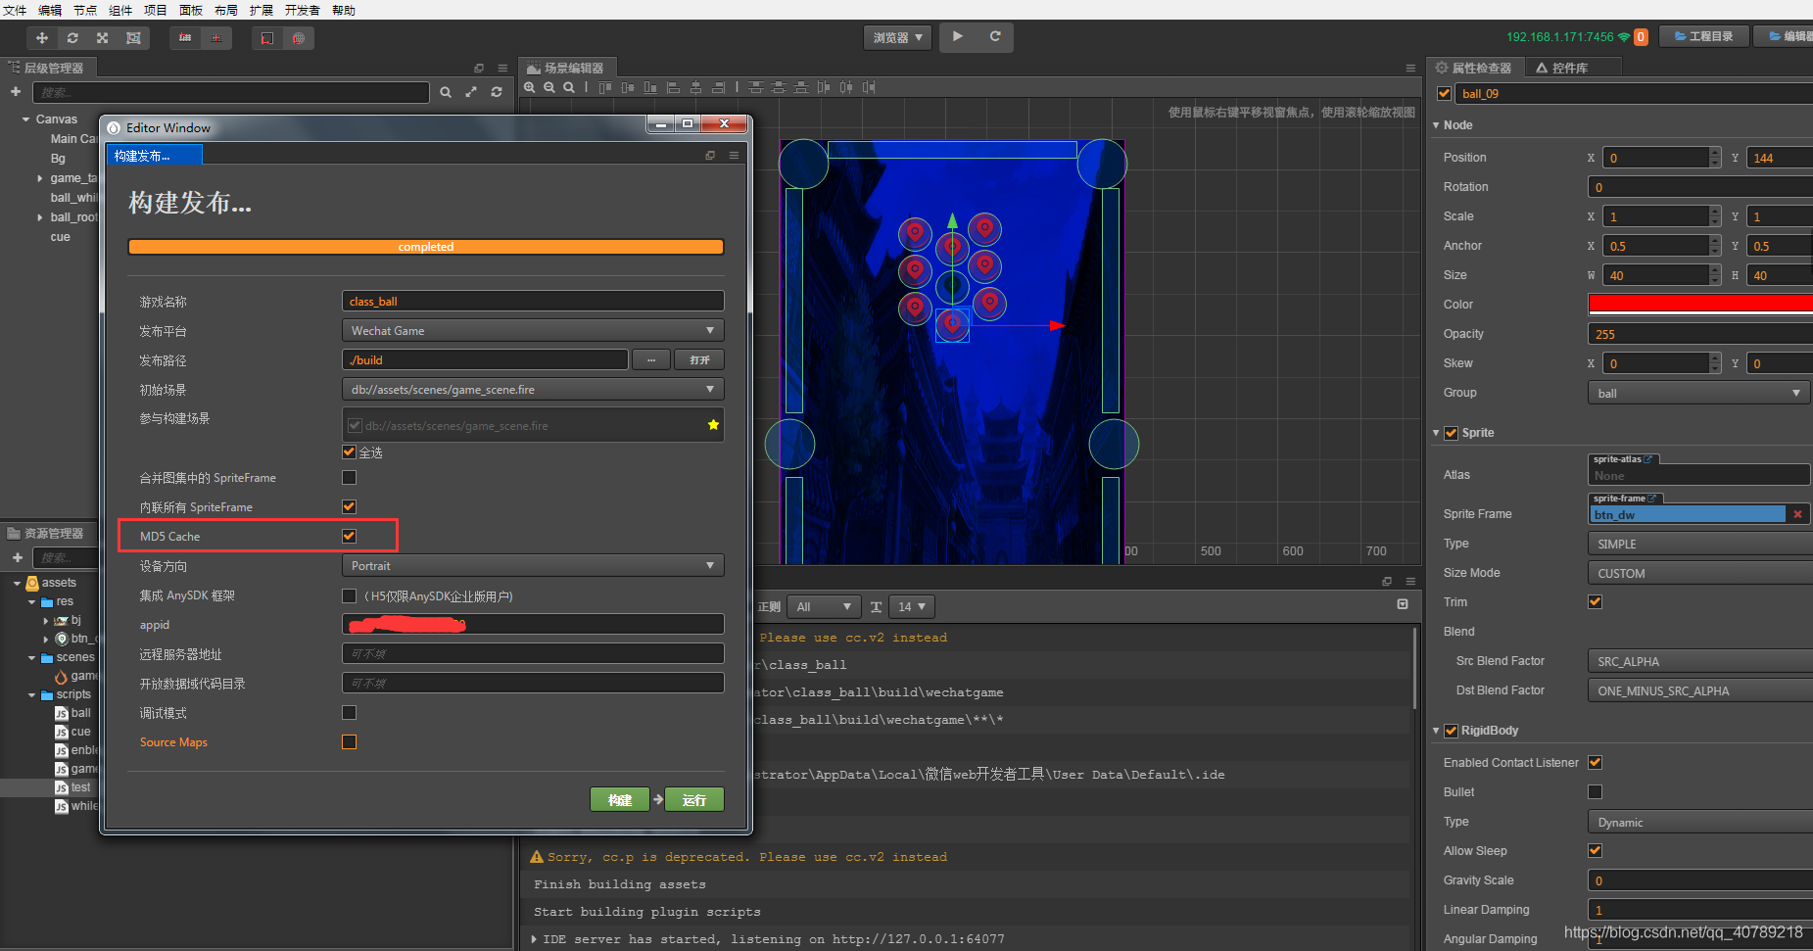Open the 开发者 menu

coord(303,10)
